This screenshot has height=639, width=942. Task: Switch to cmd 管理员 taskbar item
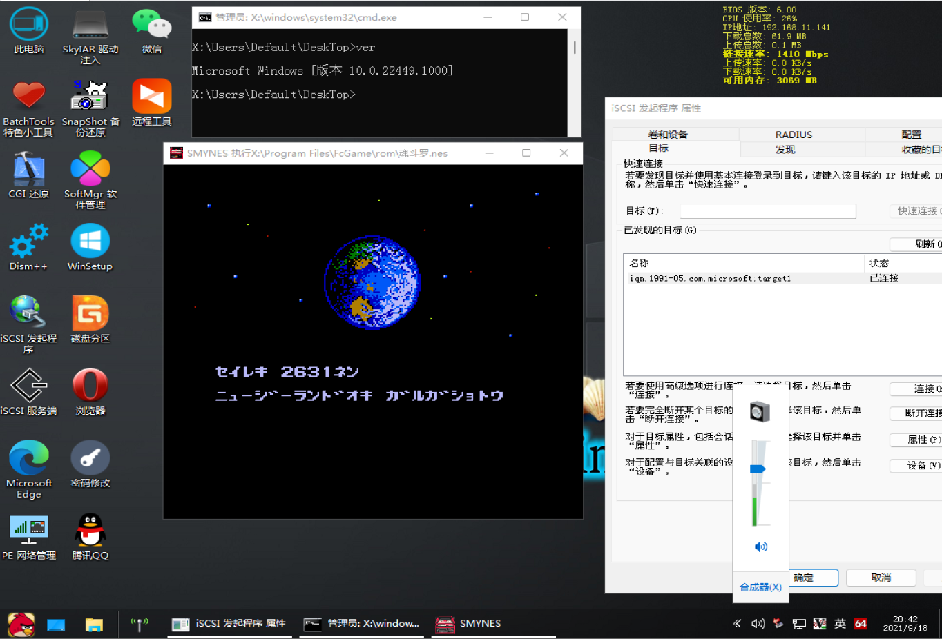[x=362, y=624]
